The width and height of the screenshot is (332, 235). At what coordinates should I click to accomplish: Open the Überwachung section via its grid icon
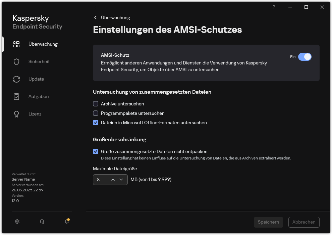click(x=16, y=44)
